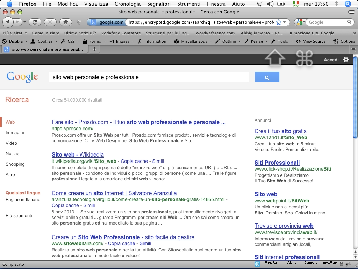
Task: Click the magnifier in the Firefox search box
Action: pos(349,22)
